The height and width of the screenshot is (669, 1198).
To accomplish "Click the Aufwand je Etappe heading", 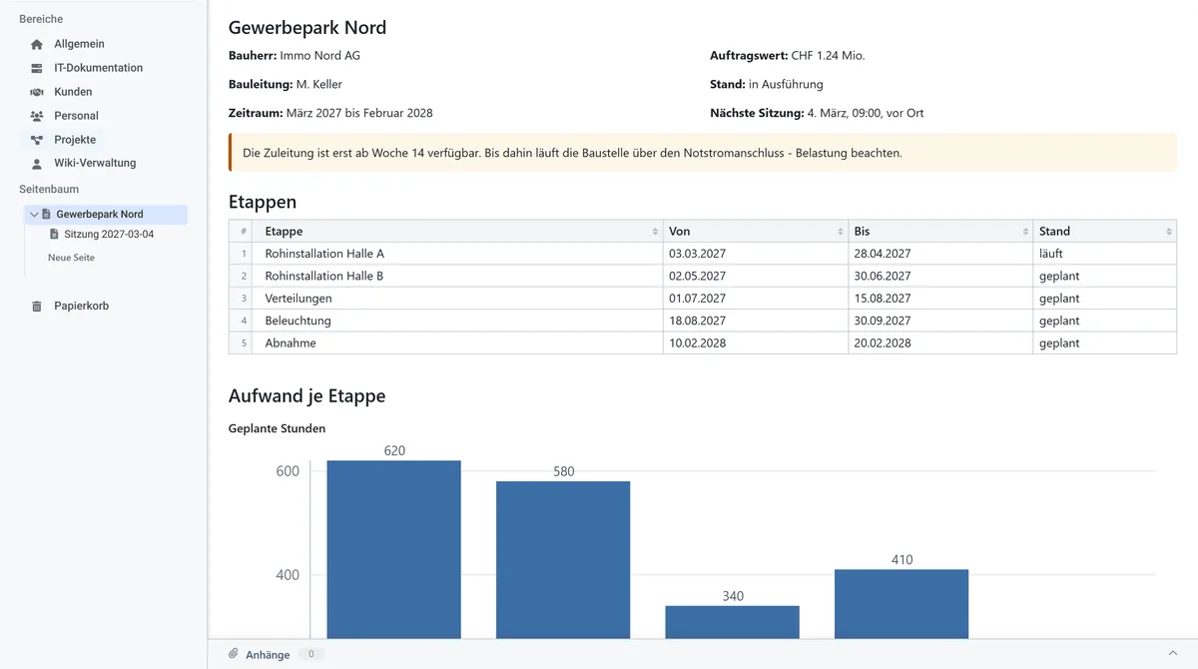I will [x=307, y=395].
